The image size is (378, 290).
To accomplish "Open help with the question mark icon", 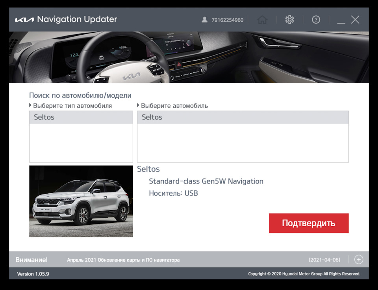I will [x=316, y=20].
